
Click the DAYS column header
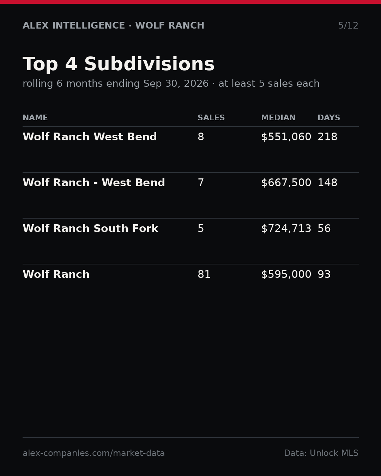329,118
